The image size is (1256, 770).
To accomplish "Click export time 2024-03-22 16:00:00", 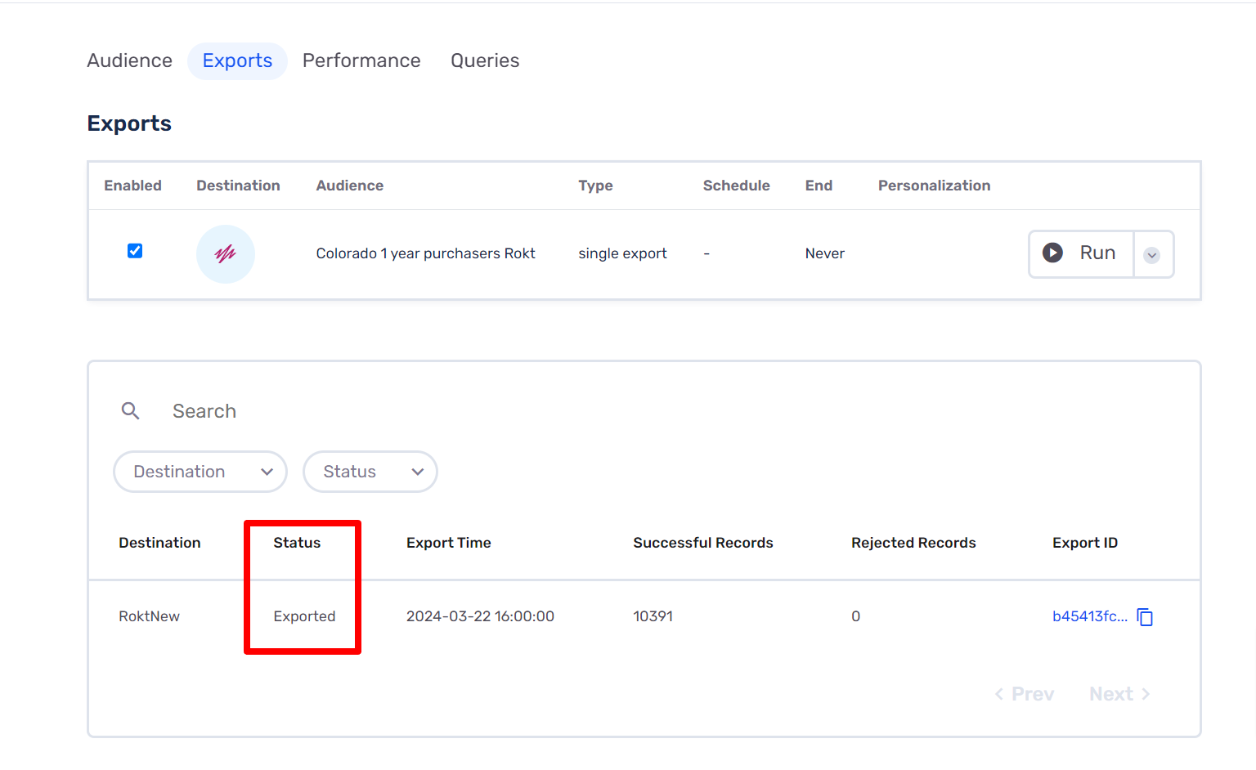I will [x=480, y=616].
